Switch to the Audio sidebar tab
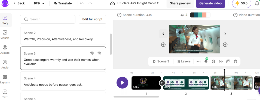Screen dimensions: 260x100 5,64
